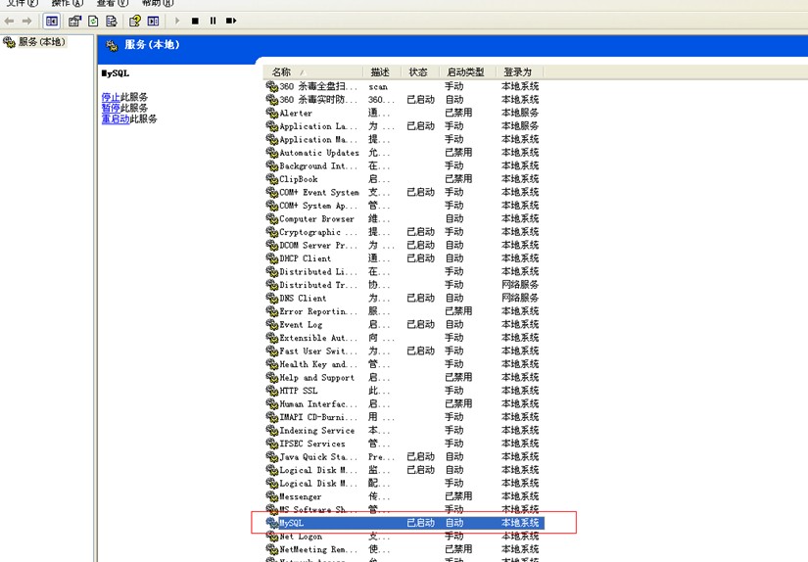Click the Pre... description of Java Quick Sta
Image resolution: width=808 pixels, height=562 pixels.
pos(381,456)
